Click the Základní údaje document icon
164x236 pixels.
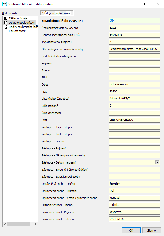tap(6, 19)
